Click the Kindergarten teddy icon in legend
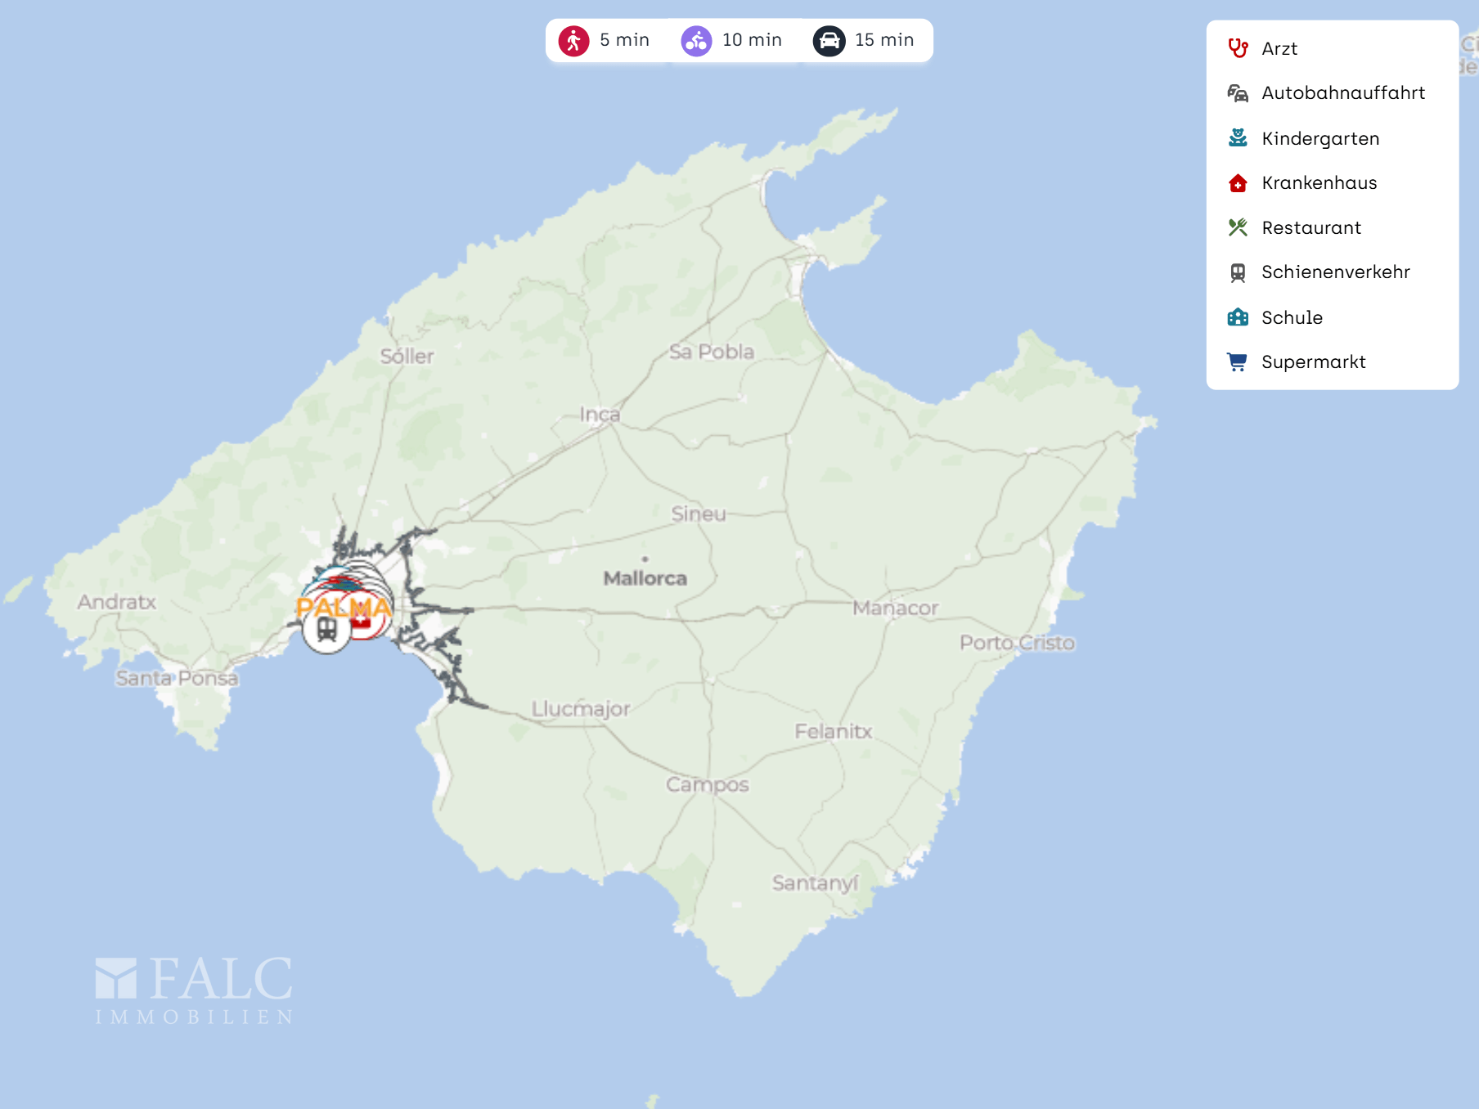This screenshot has width=1479, height=1109. click(1238, 138)
